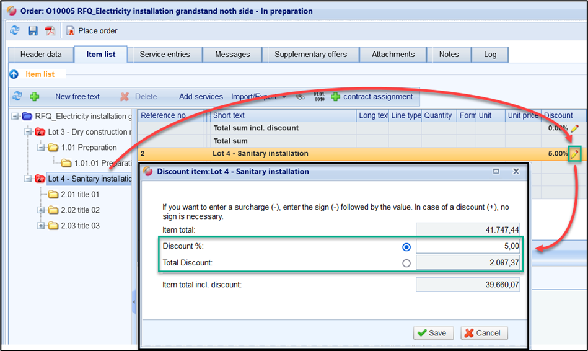The height and width of the screenshot is (351, 588).
Task: Click the 01.01. 0010 numbering icon
Action: click(x=320, y=97)
